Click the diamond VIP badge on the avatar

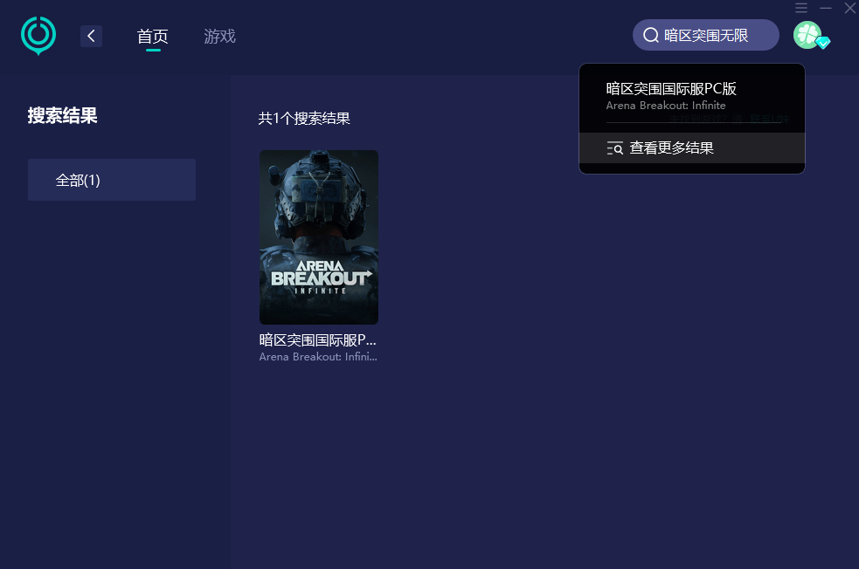point(822,43)
